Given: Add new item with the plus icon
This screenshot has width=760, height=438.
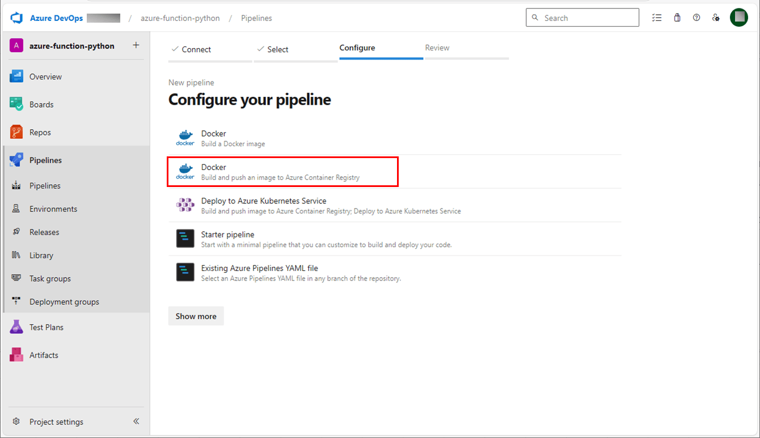Looking at the screenshot, I should 136,45.
